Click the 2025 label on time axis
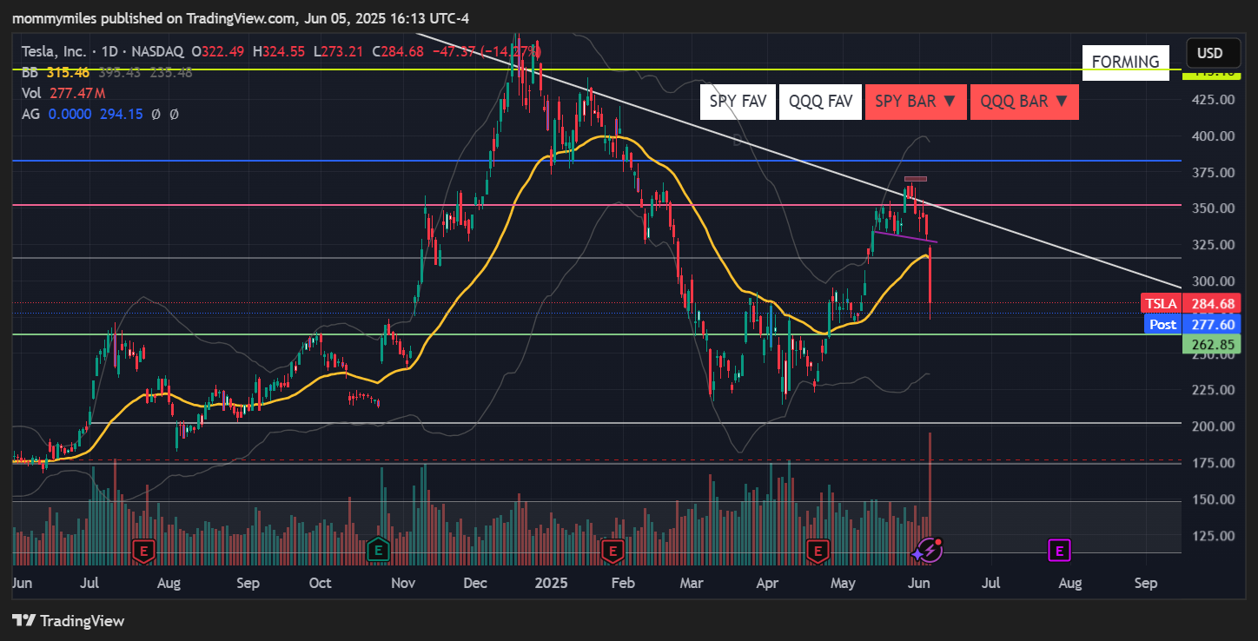The height and width of the screenshot is (641, 1258). [551, 583]
